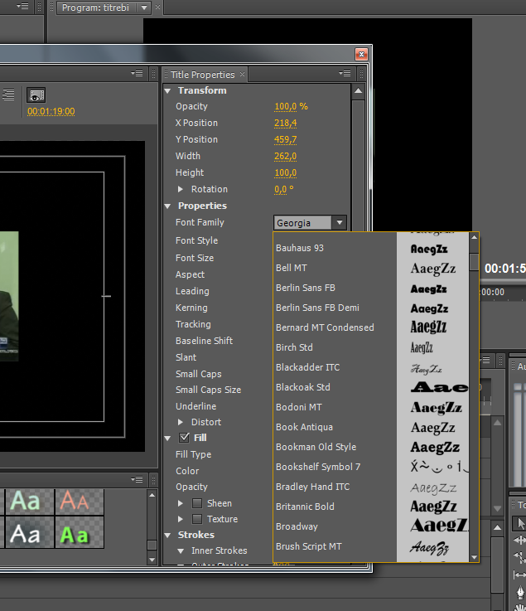Click the Font Style label
The image size is (526, 611).
[x=196, y=240]
